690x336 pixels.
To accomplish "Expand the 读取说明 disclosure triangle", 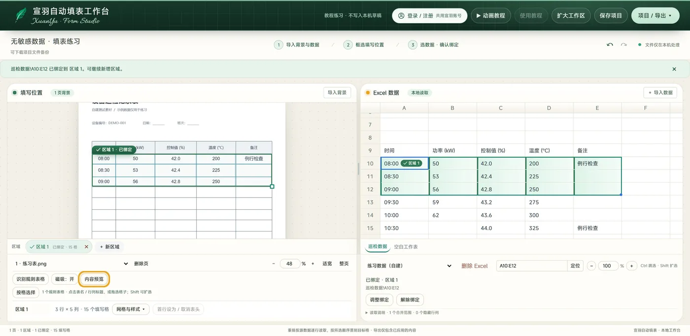I will 367,312.
